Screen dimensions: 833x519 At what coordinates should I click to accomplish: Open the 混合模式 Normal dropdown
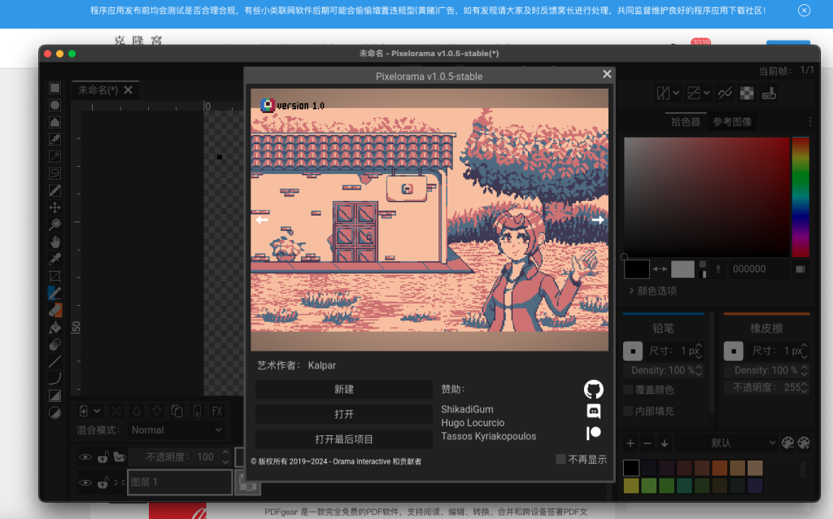click(177, 430)
